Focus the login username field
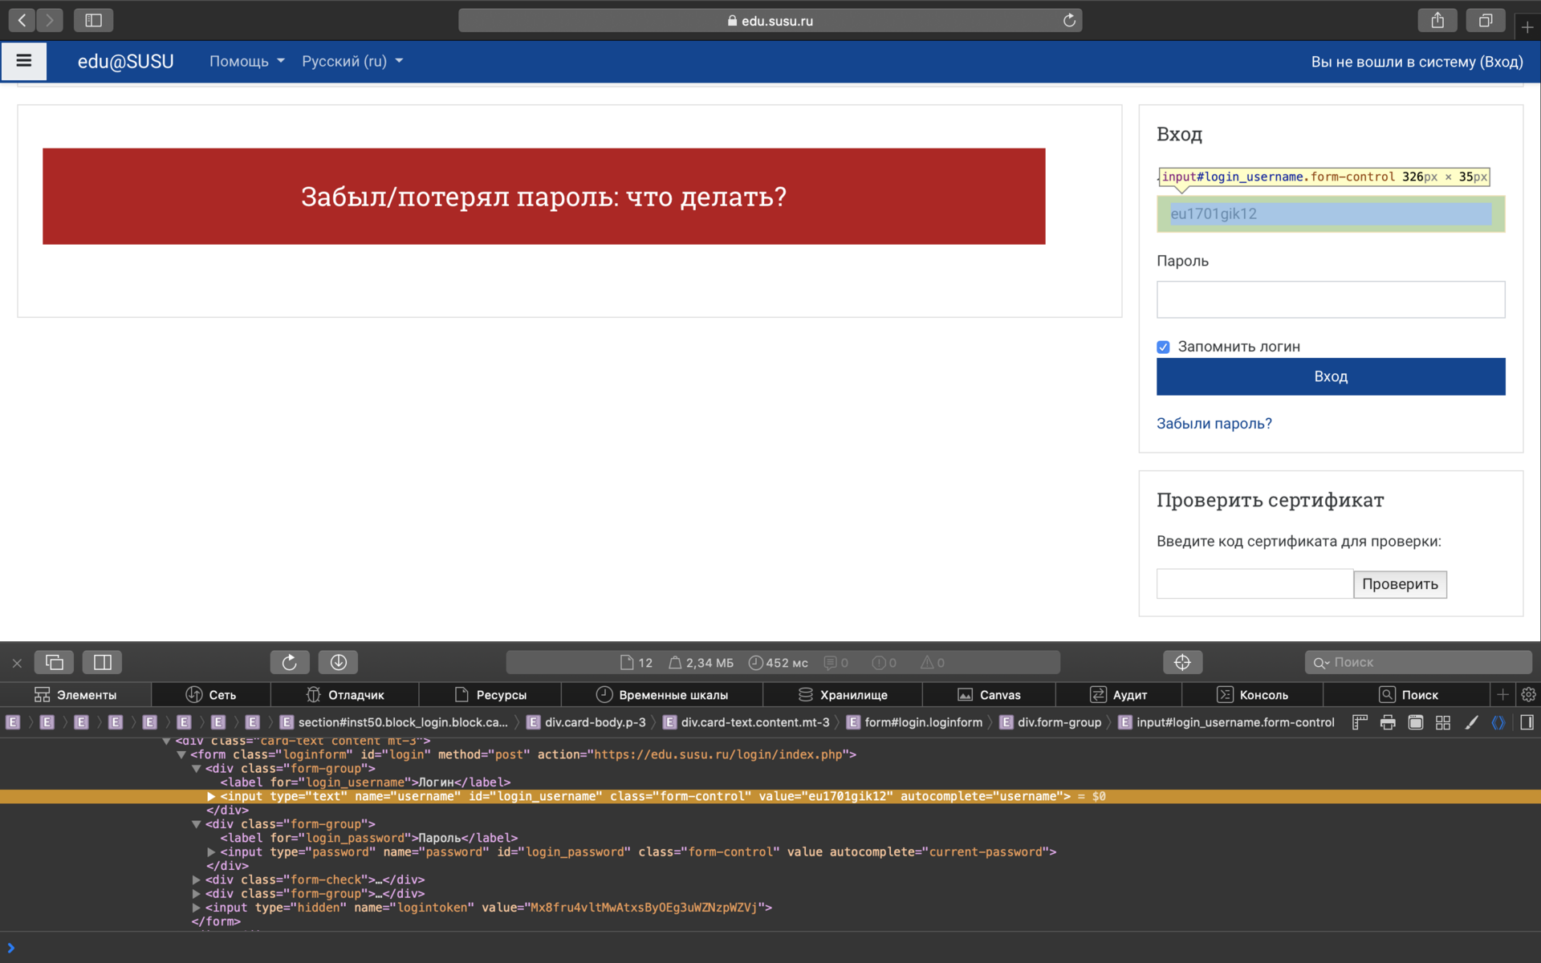This screenshot has height=963, width=1541. (x=1331, y=213)
